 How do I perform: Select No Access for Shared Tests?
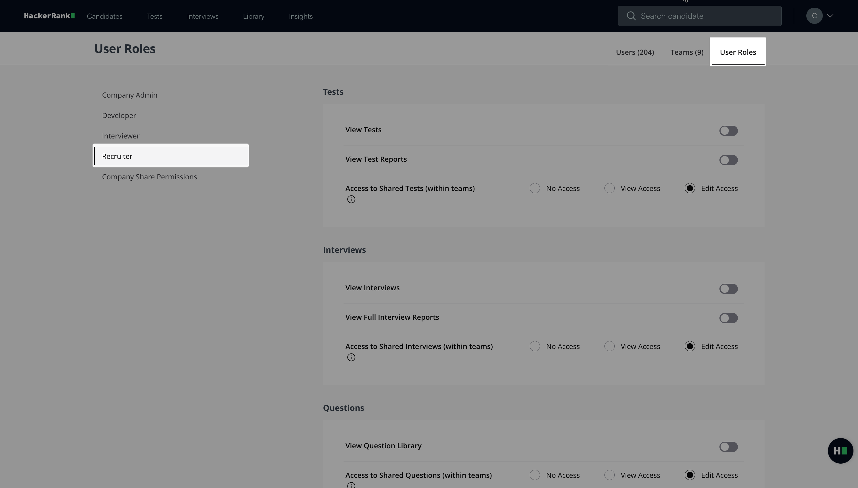[x=535, y=188]
